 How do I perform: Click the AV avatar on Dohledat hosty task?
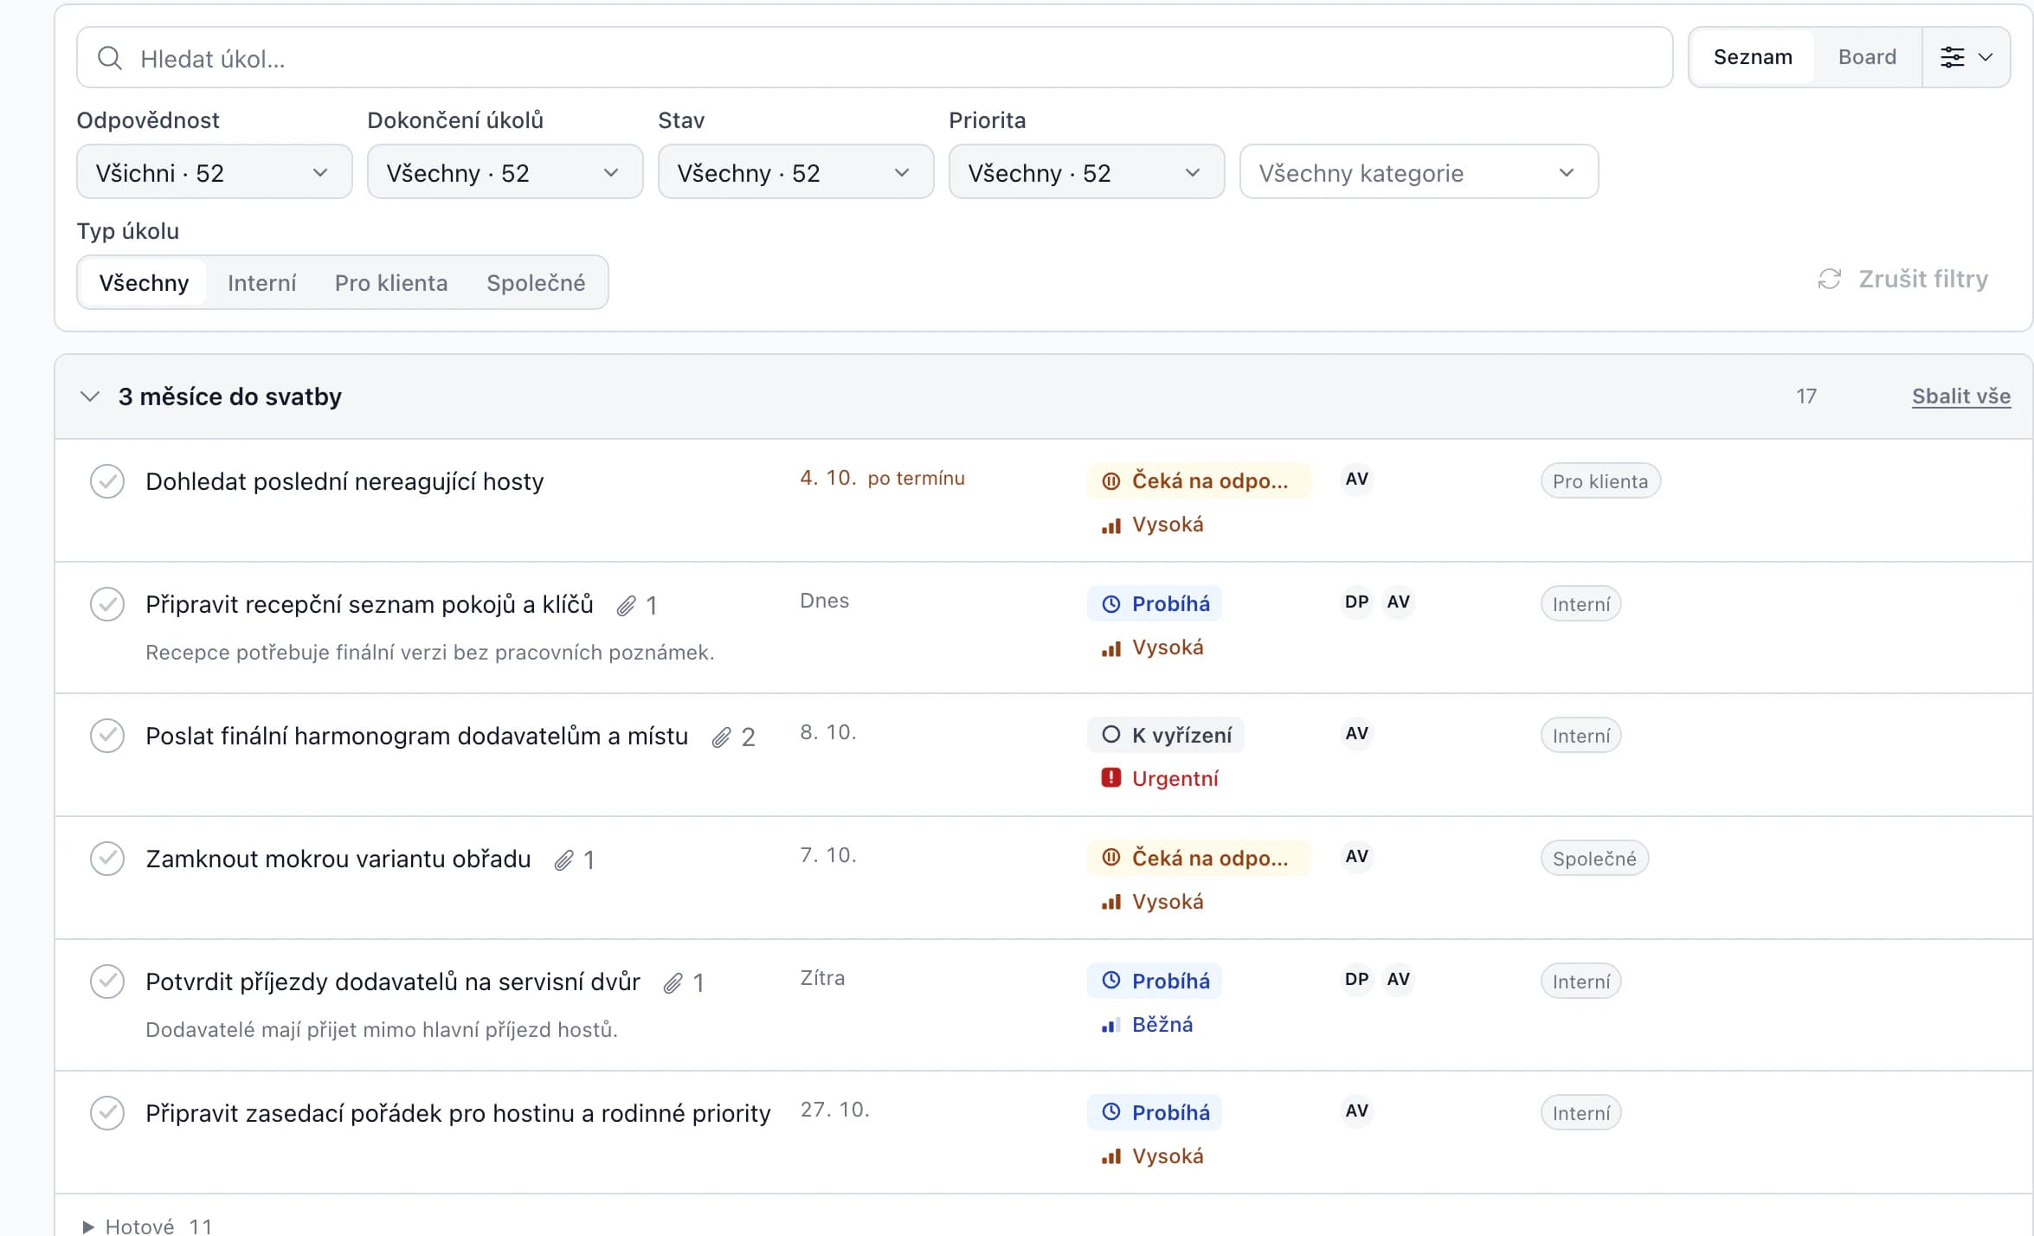click(x=1357, y=479)
